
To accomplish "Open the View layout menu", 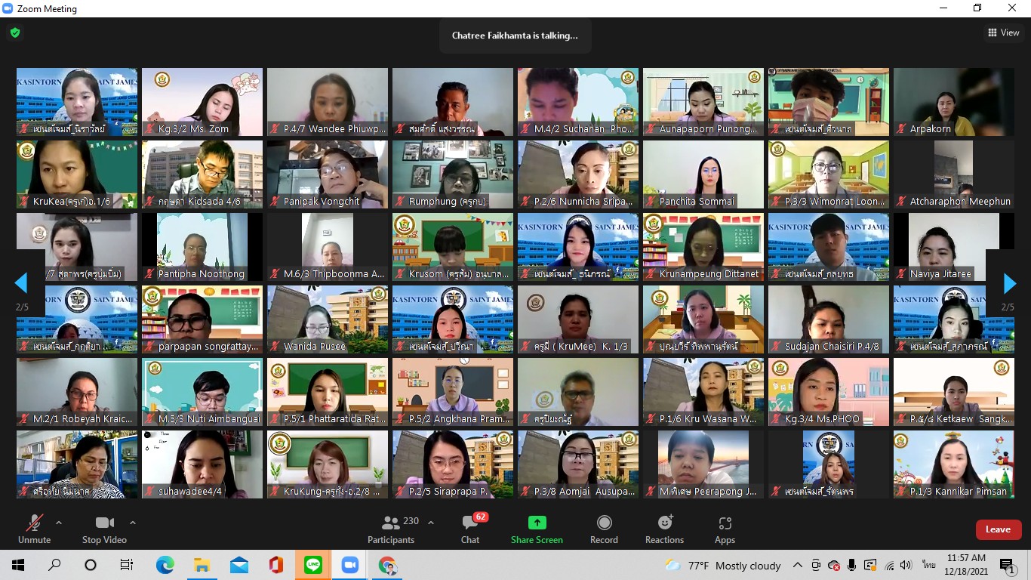I will click(x=1004, y=32).
